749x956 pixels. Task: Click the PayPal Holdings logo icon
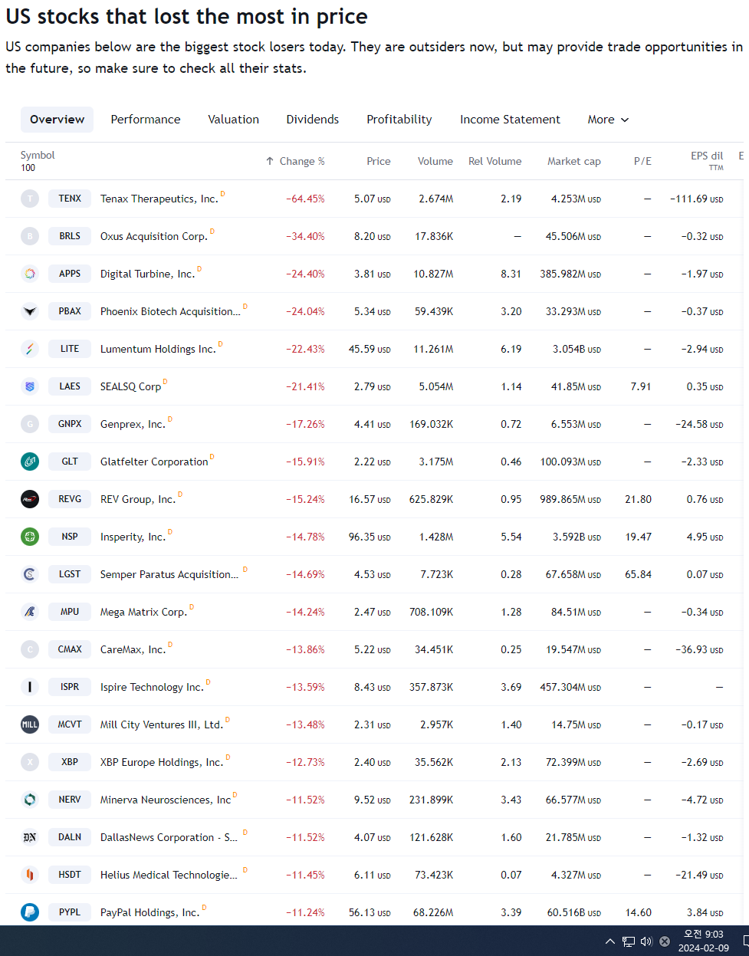click(x=30, y=912)
